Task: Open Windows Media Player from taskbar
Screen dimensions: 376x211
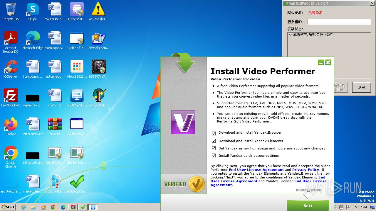Action: (x=43, y=207)
